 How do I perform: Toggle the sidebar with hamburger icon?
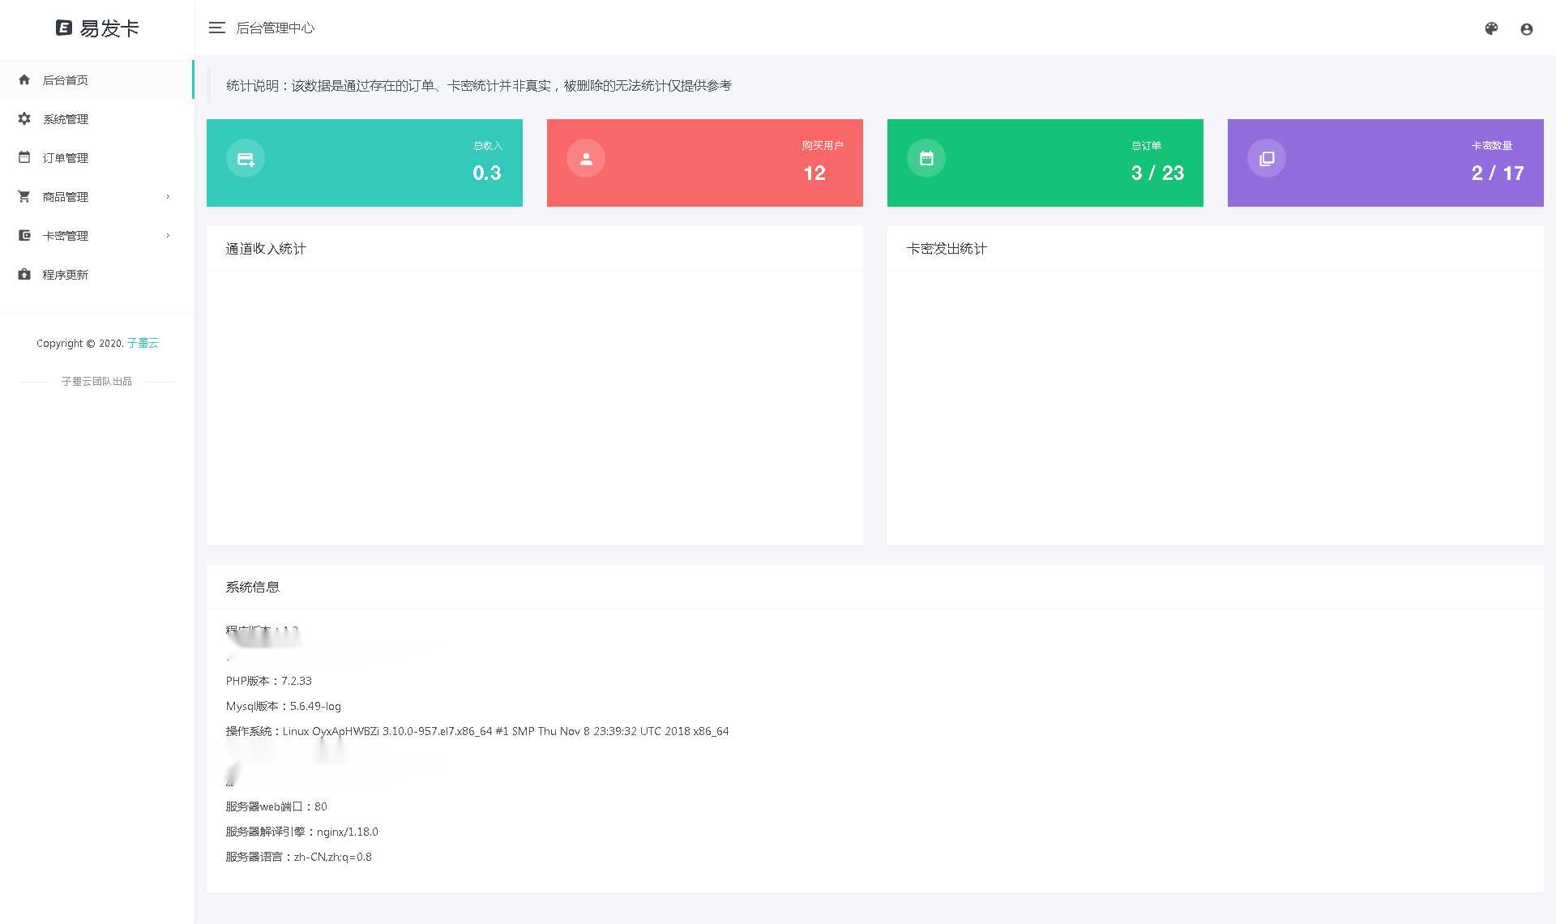click(x=216, y=28)
